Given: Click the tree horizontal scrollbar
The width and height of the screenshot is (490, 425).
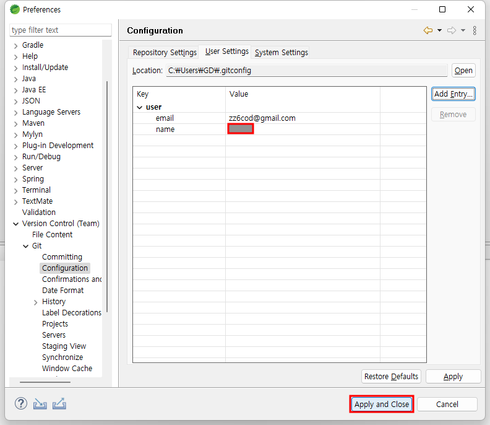Looking at the screenshot, I should coord(45,382).
